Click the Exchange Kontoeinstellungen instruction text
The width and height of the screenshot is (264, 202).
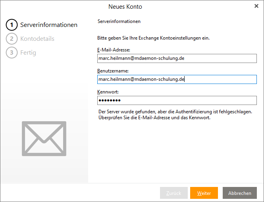click(153, 38)
